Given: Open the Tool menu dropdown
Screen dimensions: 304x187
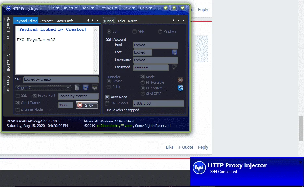Looking at the screenshot, I should pos(88,8).
